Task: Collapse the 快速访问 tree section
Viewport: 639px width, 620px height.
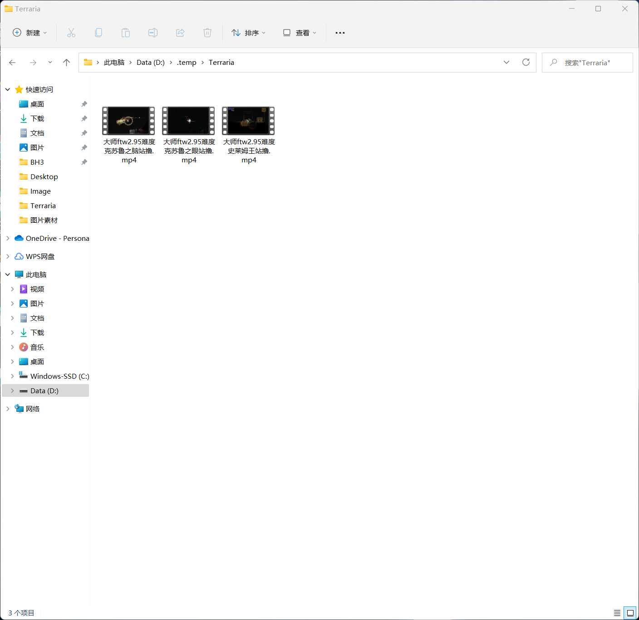Action: 8,90
